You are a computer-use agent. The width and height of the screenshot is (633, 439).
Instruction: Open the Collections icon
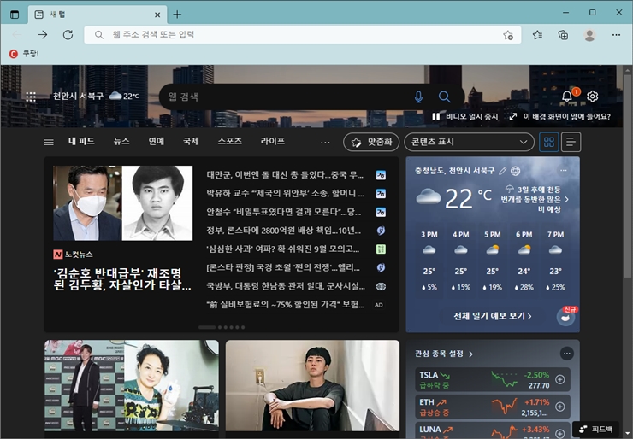pos(563,35)
